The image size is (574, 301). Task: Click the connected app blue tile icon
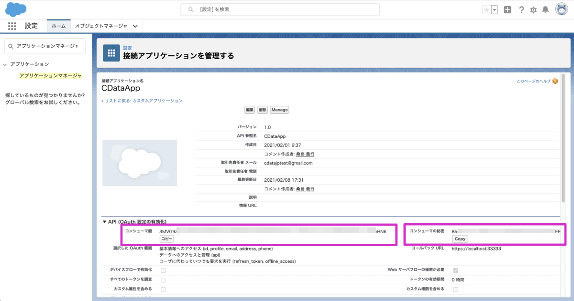[111, 52]
